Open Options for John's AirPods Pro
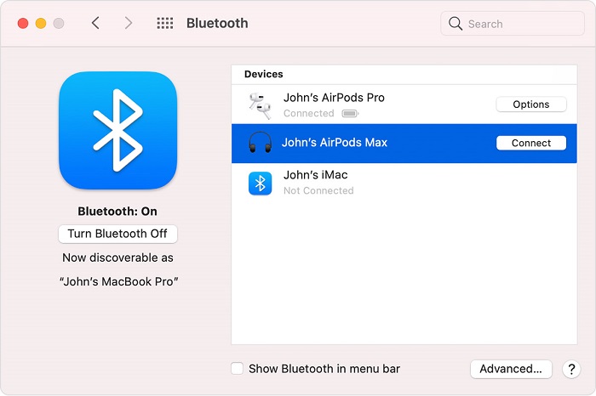This screenshot has width=596, height=396. click(530, 105)
